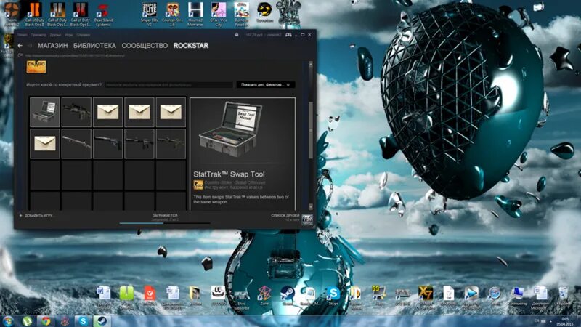The width and height of the screenshot is (581, 327).
Task: Select the second envelope gift in top row
Action: (139, 112)
